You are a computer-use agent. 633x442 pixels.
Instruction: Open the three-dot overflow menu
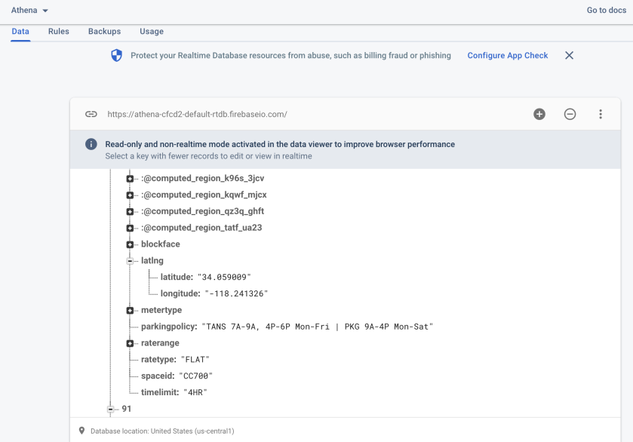tap(601, 114)
